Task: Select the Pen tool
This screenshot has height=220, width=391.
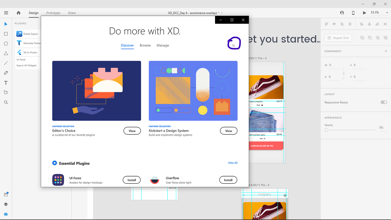Action: pos(6,73)
